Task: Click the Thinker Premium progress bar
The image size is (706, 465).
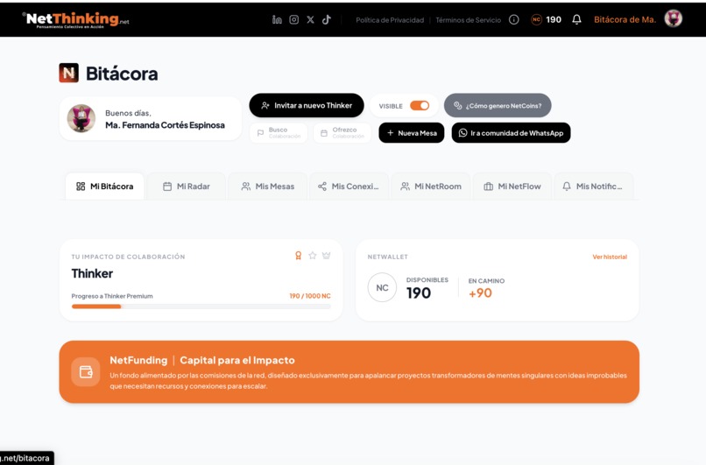Action: (201, 306)
